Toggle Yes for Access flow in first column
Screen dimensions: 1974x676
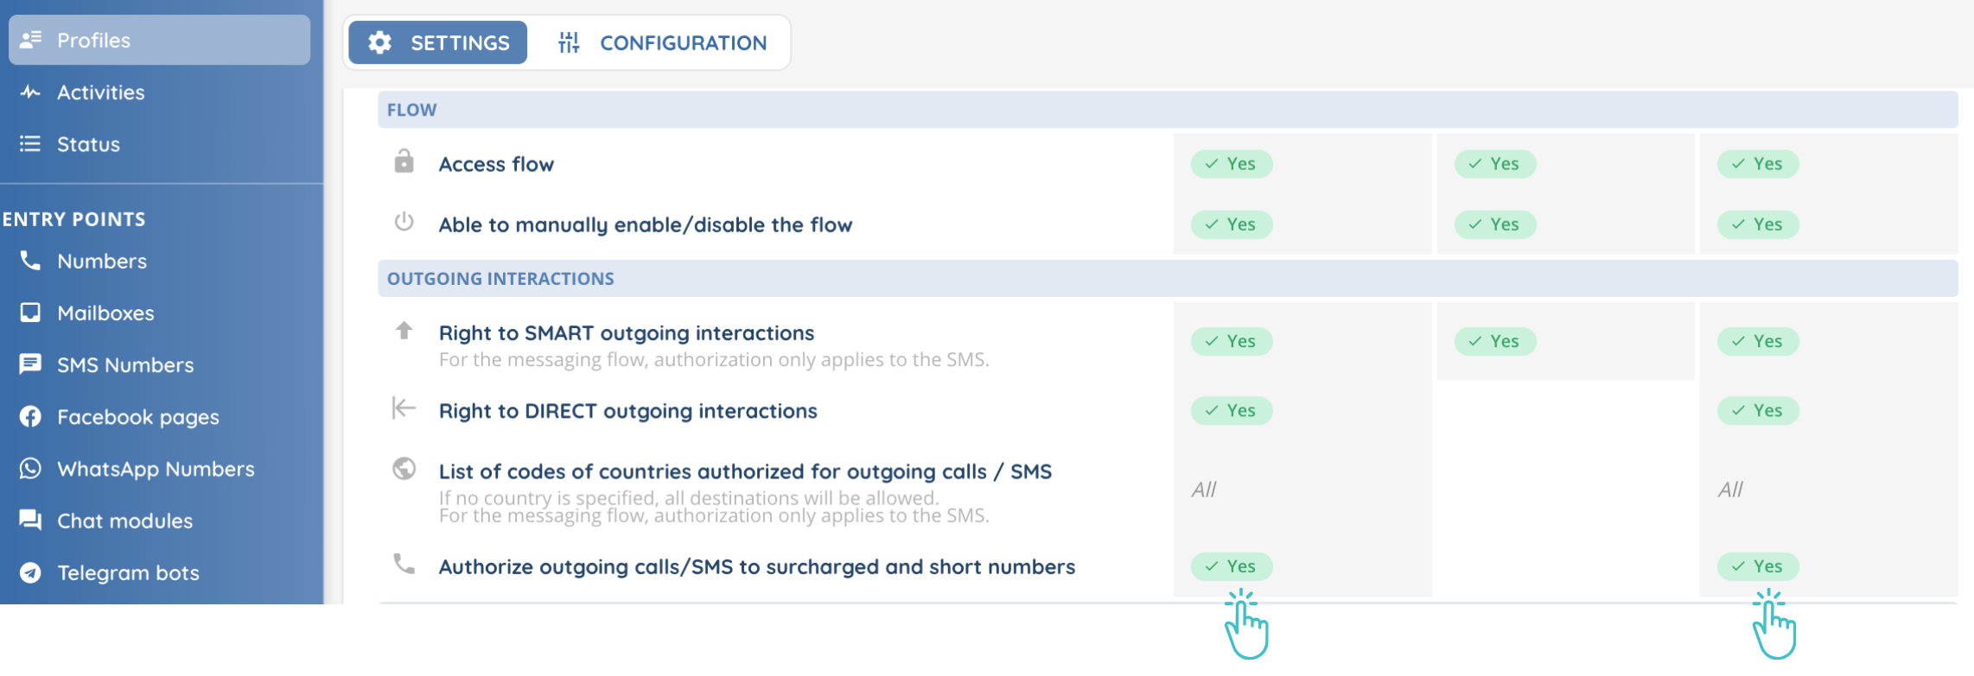(x=1231, y=164)
